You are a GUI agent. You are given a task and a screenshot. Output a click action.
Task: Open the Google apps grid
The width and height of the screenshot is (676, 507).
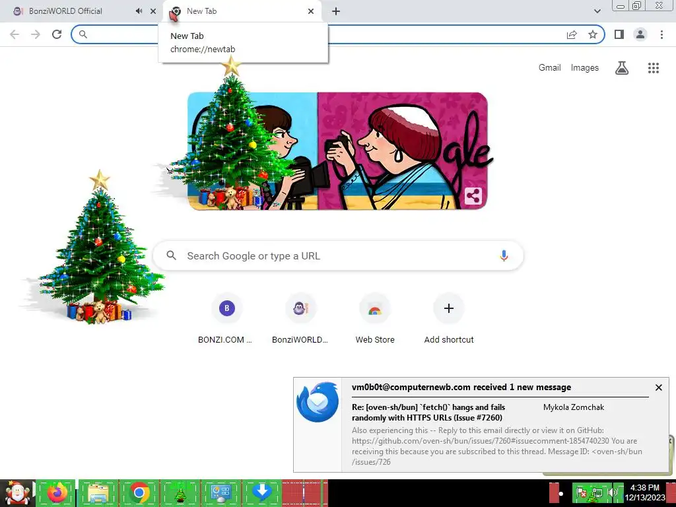[653, 68]
